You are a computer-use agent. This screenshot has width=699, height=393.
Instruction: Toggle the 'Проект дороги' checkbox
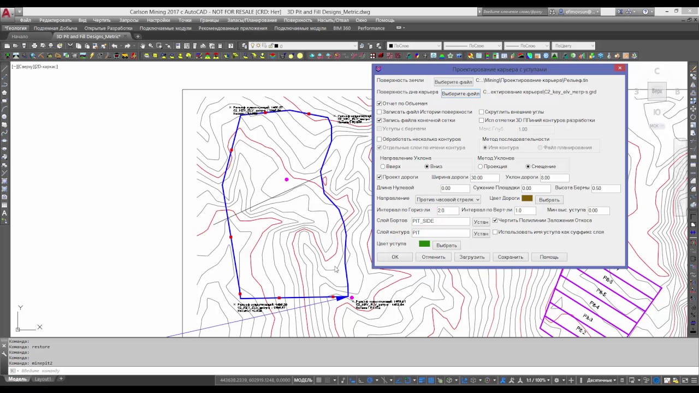pos(380,177)
